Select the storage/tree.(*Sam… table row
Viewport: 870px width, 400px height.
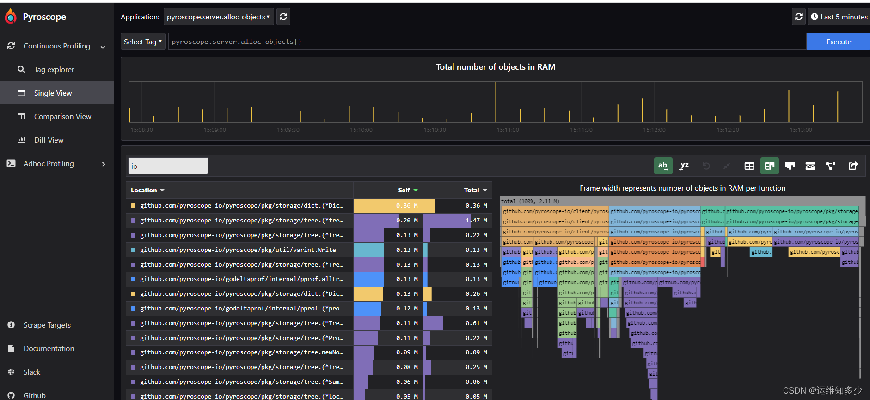[309, 382]
